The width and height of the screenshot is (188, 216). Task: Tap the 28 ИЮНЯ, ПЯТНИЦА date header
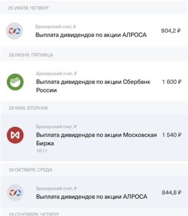tap(31, 55)
